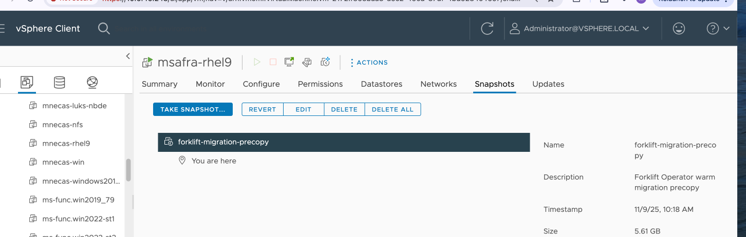Viewport: 746px width, 237px height.
Task: Collapse the left navigation panel
Action: tap(128, 56)
